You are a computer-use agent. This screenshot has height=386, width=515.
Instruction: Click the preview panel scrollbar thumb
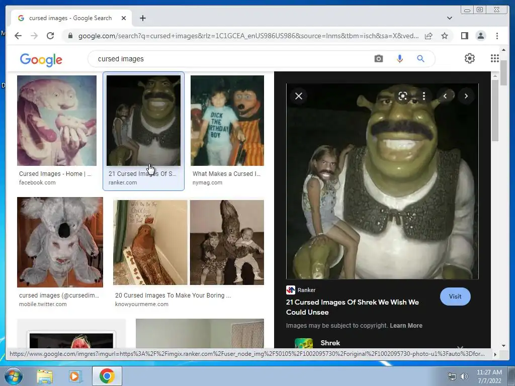[x=495, y=110]
